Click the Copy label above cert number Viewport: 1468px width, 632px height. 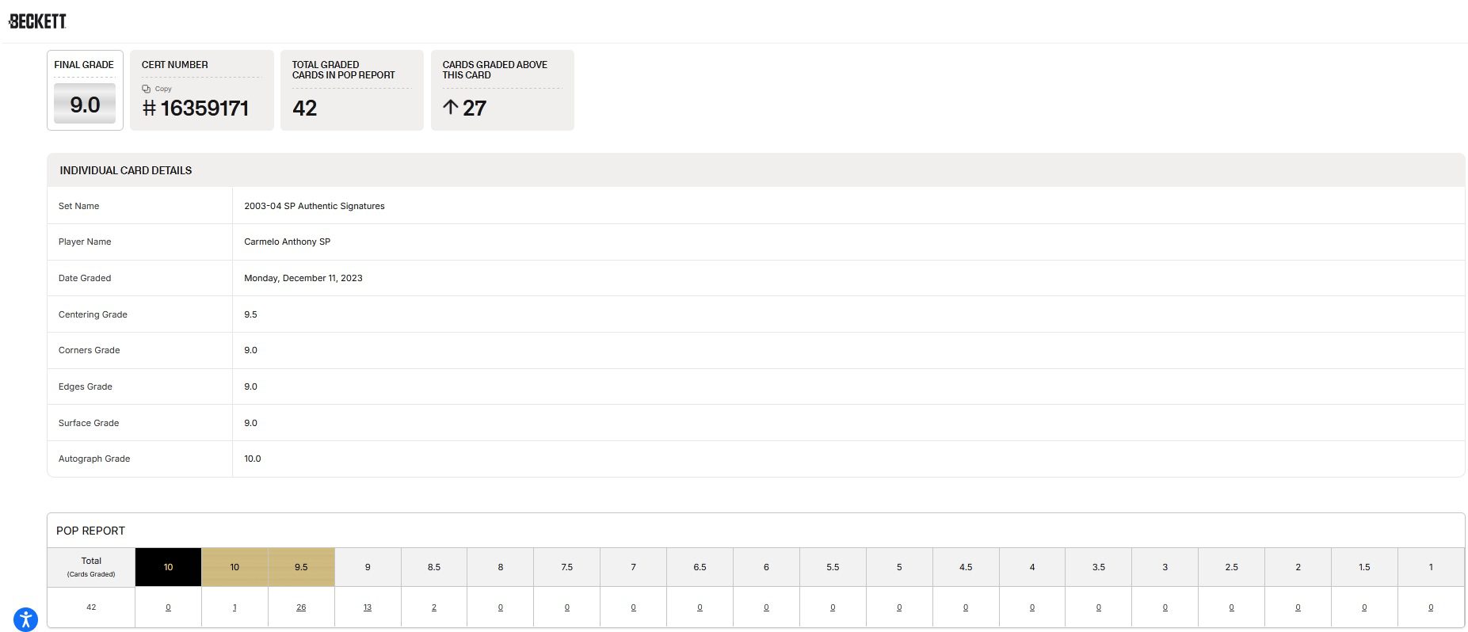coord(163,89)
